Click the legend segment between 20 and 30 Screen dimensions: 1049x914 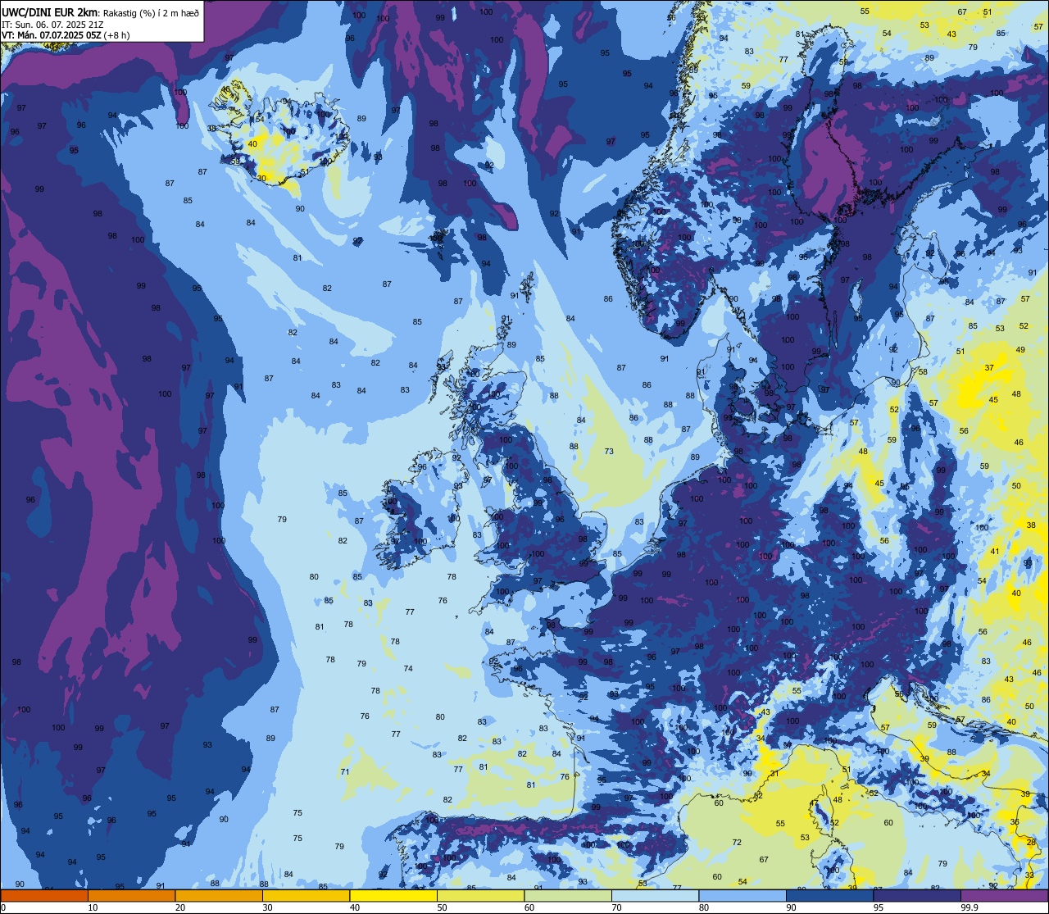pos(219,895)
